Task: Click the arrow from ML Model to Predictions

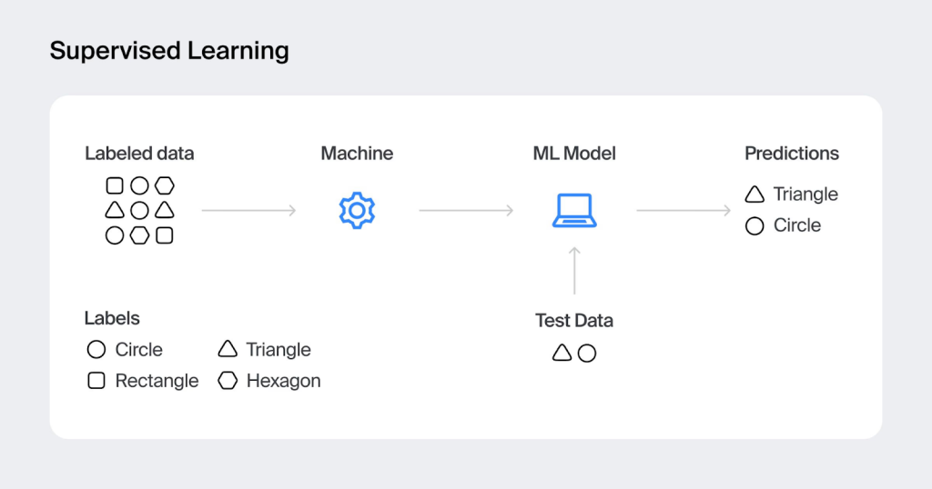Action: point(684,211)
